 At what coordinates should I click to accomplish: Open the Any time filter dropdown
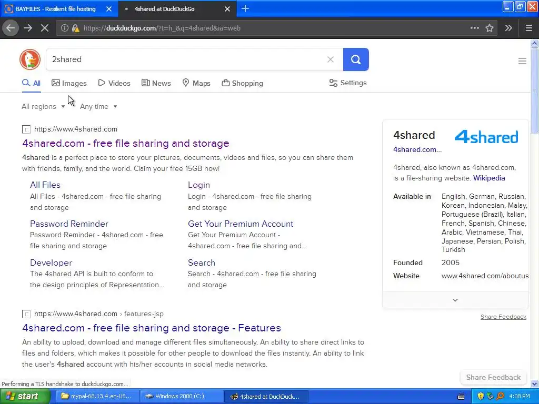[x=98, y=106]
